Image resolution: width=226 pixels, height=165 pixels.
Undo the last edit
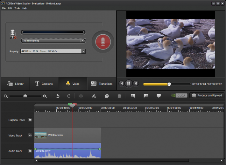[58, 96]
